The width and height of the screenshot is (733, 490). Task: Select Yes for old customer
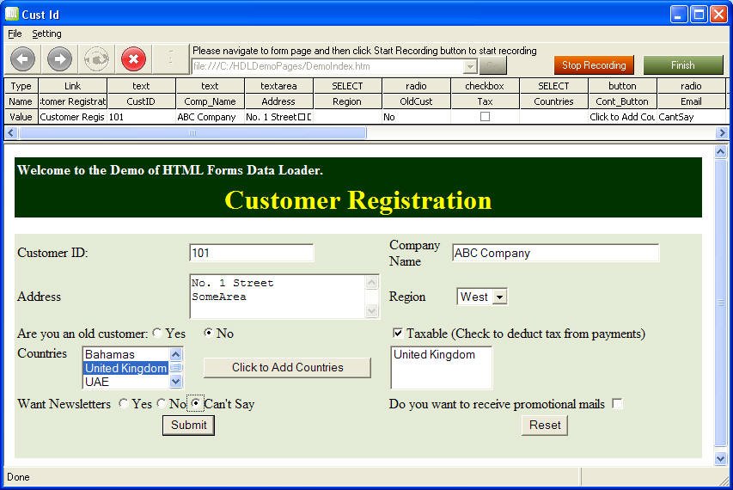pos(157,333)
